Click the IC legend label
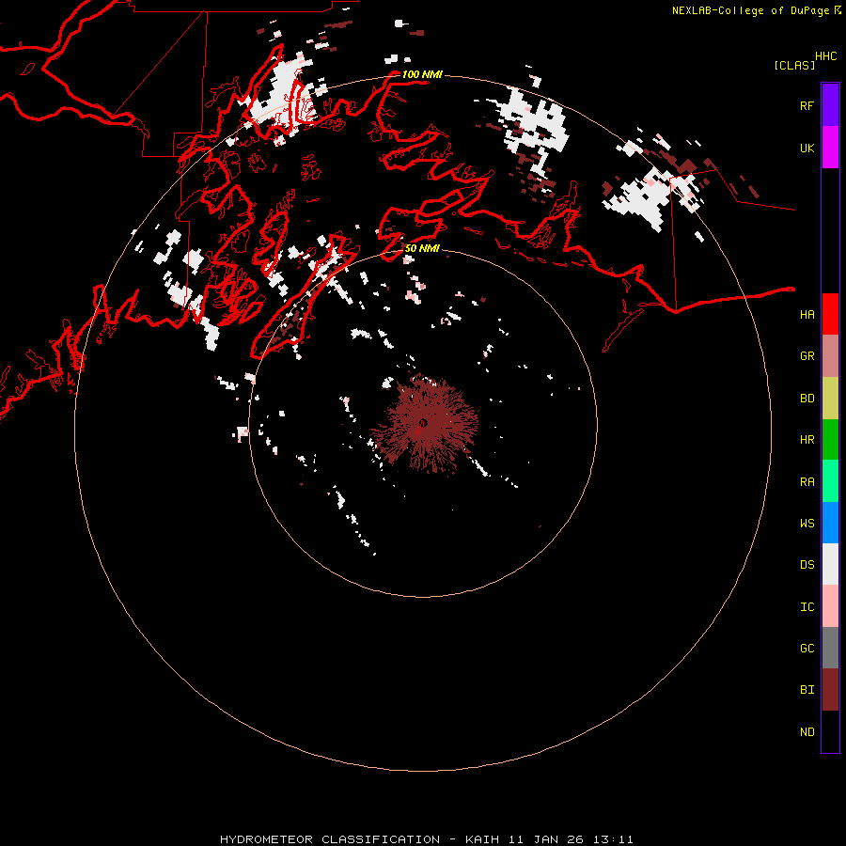 point(807,606)
